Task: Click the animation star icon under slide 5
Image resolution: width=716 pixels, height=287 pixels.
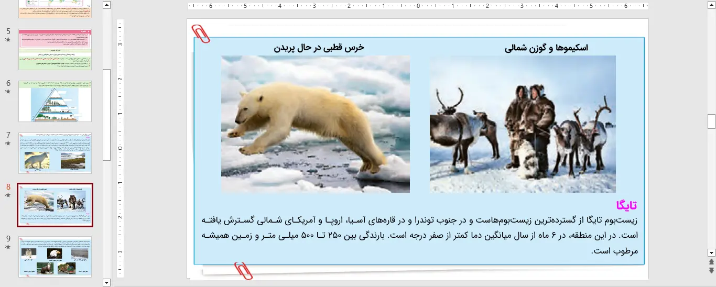Action: [x=8, y=39]
